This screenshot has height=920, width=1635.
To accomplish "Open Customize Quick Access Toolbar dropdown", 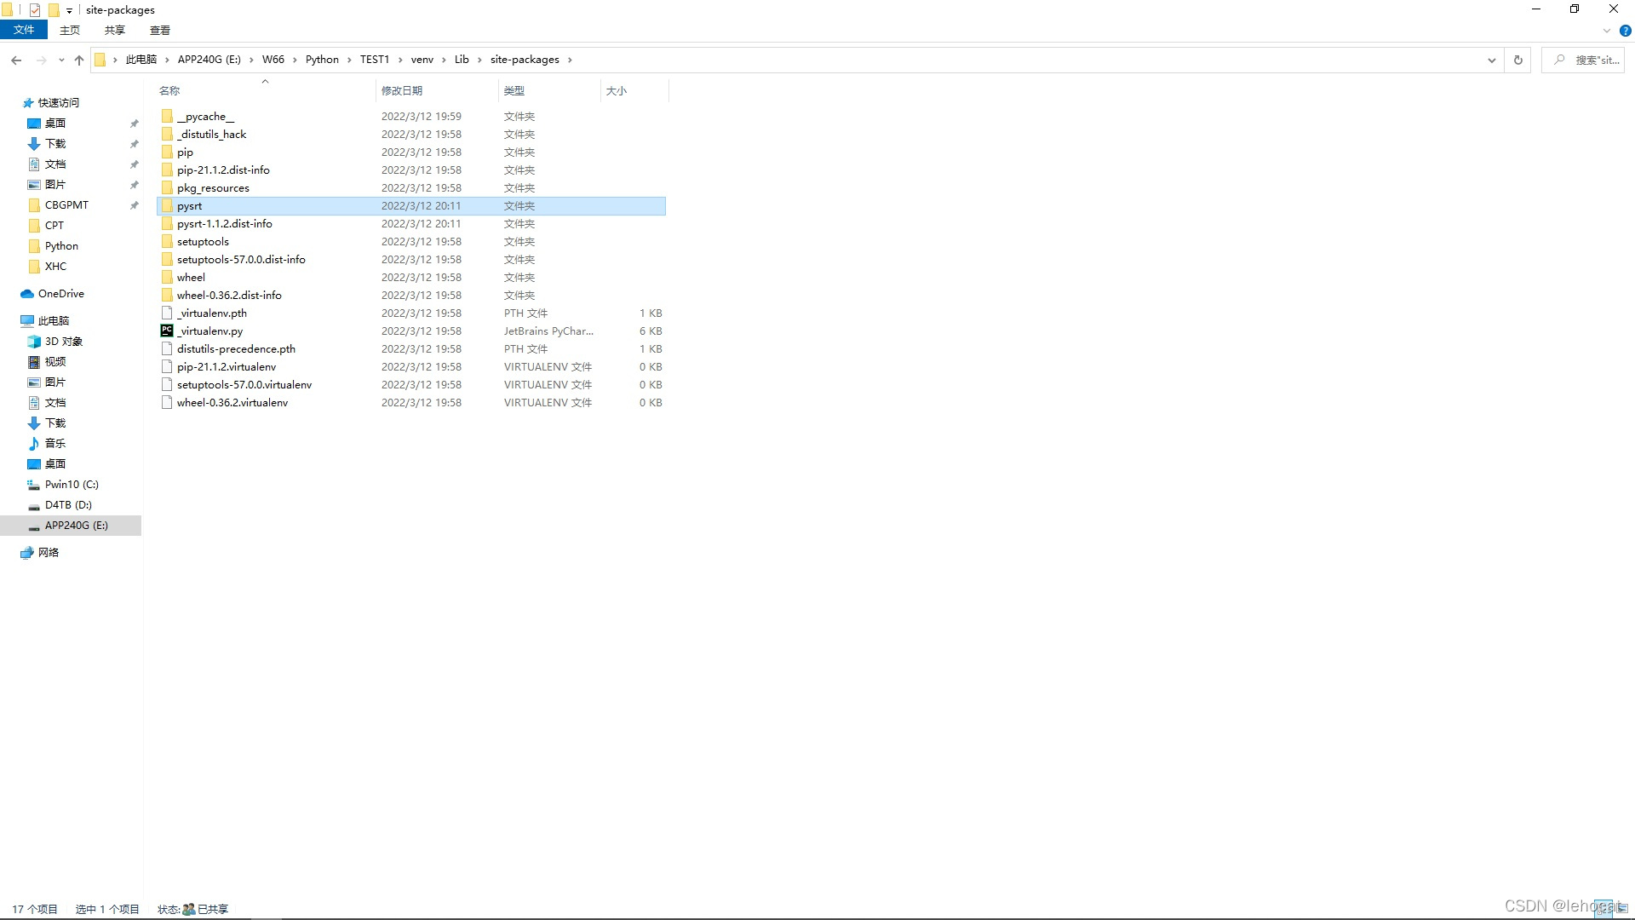I will pyautogui.click(x=70, y=10).
